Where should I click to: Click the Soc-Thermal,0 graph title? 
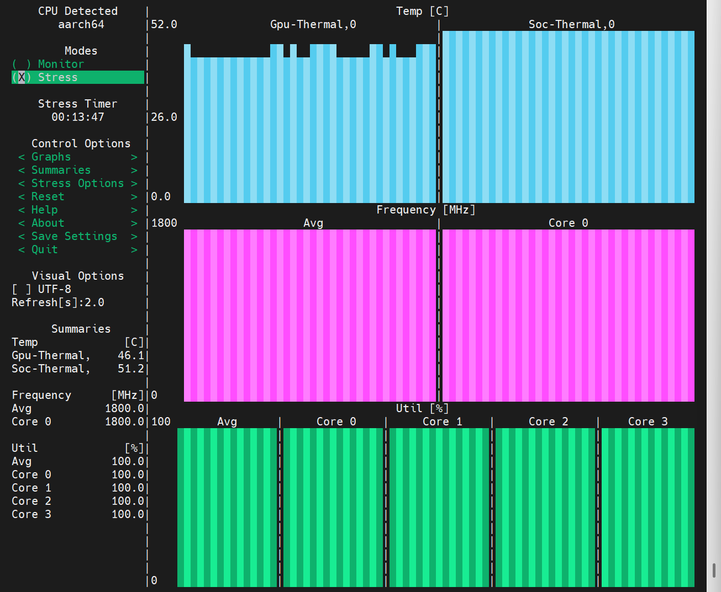tap(572, 24)
